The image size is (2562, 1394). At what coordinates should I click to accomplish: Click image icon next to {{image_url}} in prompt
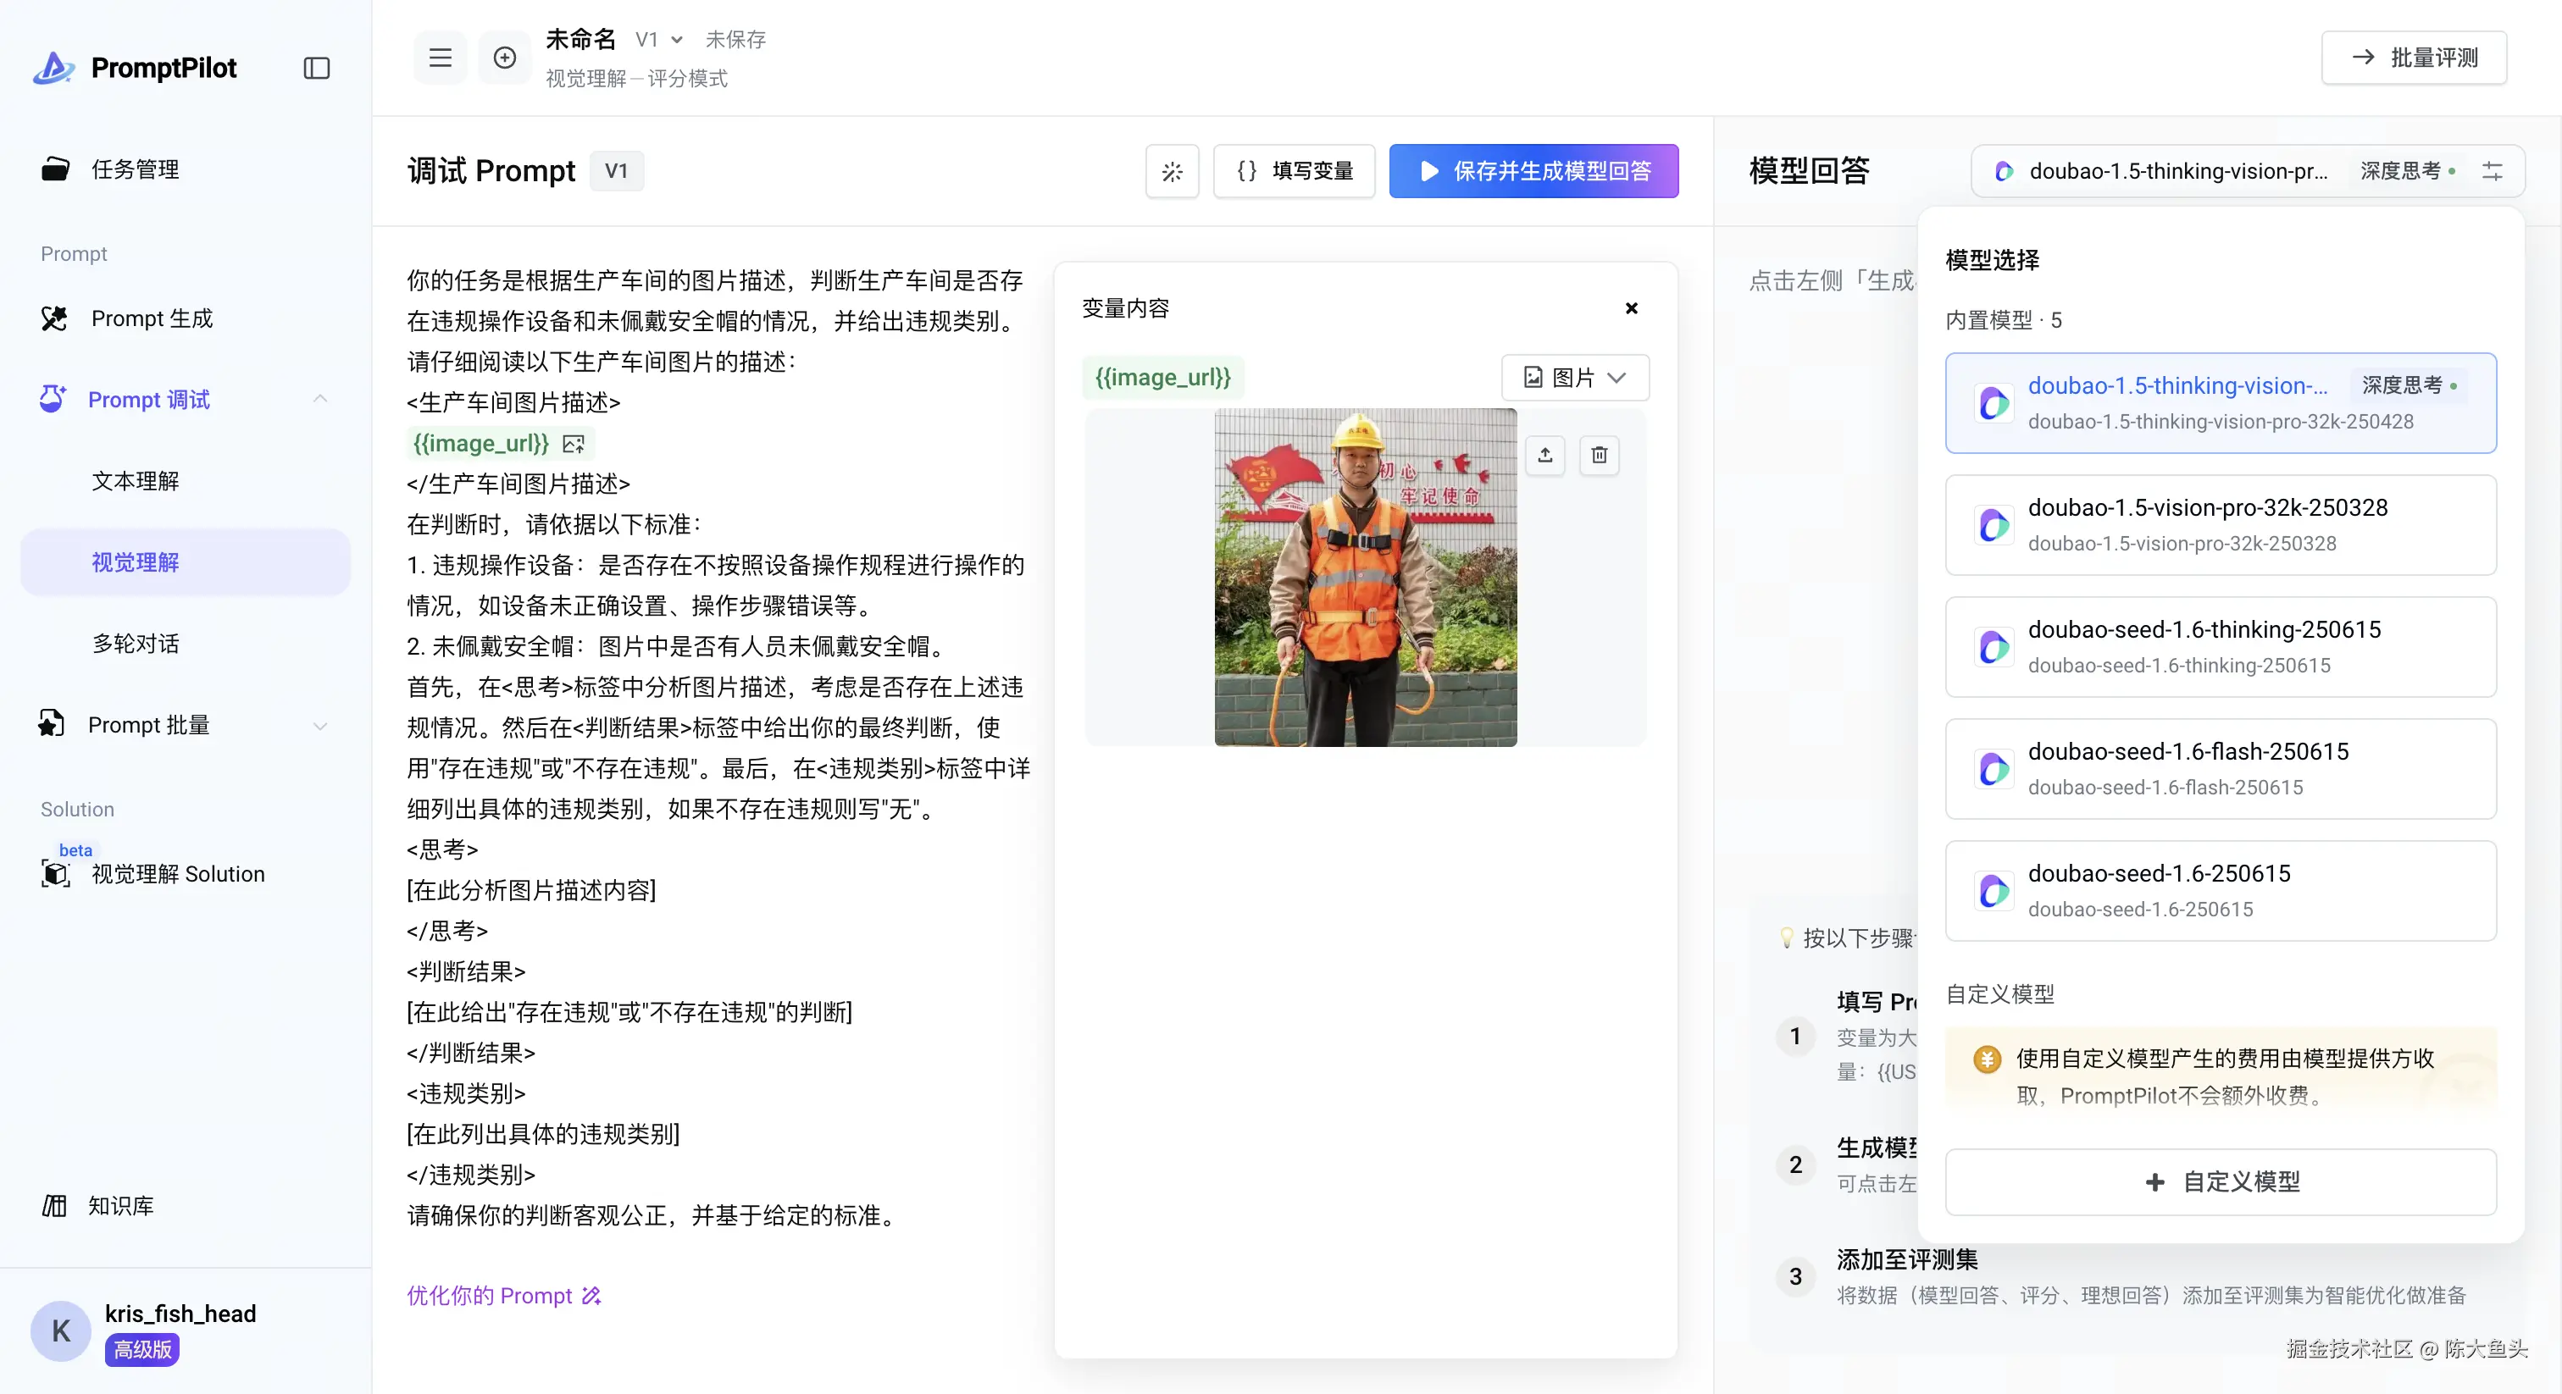pyautogui.click(x=574, y=444)
